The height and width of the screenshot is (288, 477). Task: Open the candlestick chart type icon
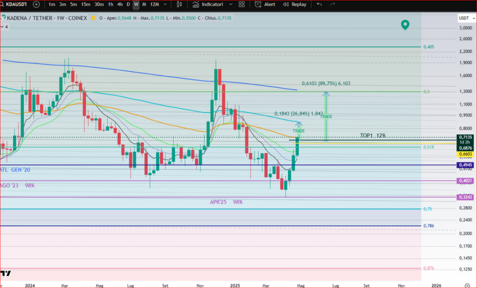pyautogui.click(x=179, y=4)
